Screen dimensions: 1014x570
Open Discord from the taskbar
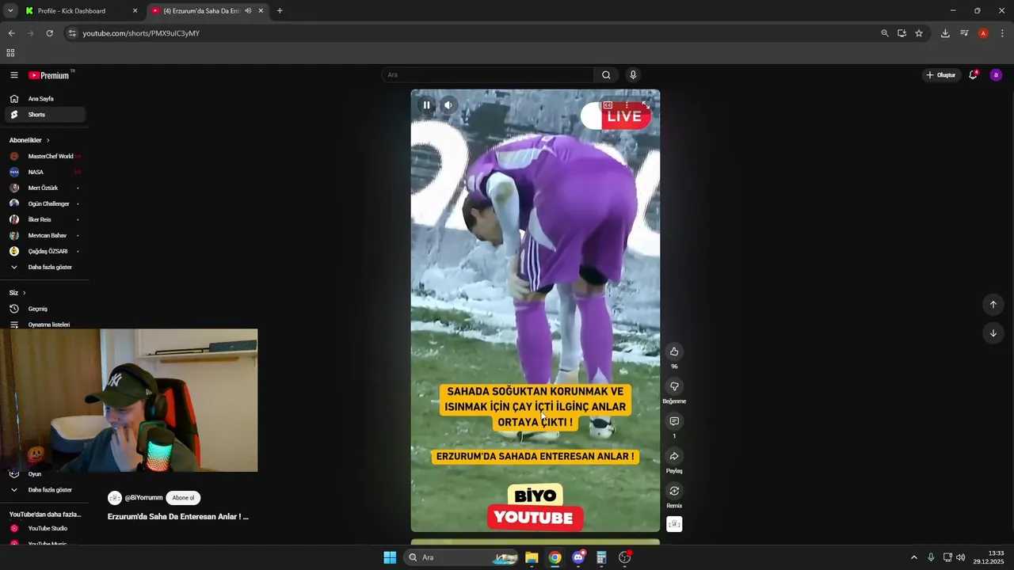(578, 557)
